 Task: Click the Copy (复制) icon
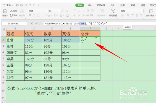point(11,15)
